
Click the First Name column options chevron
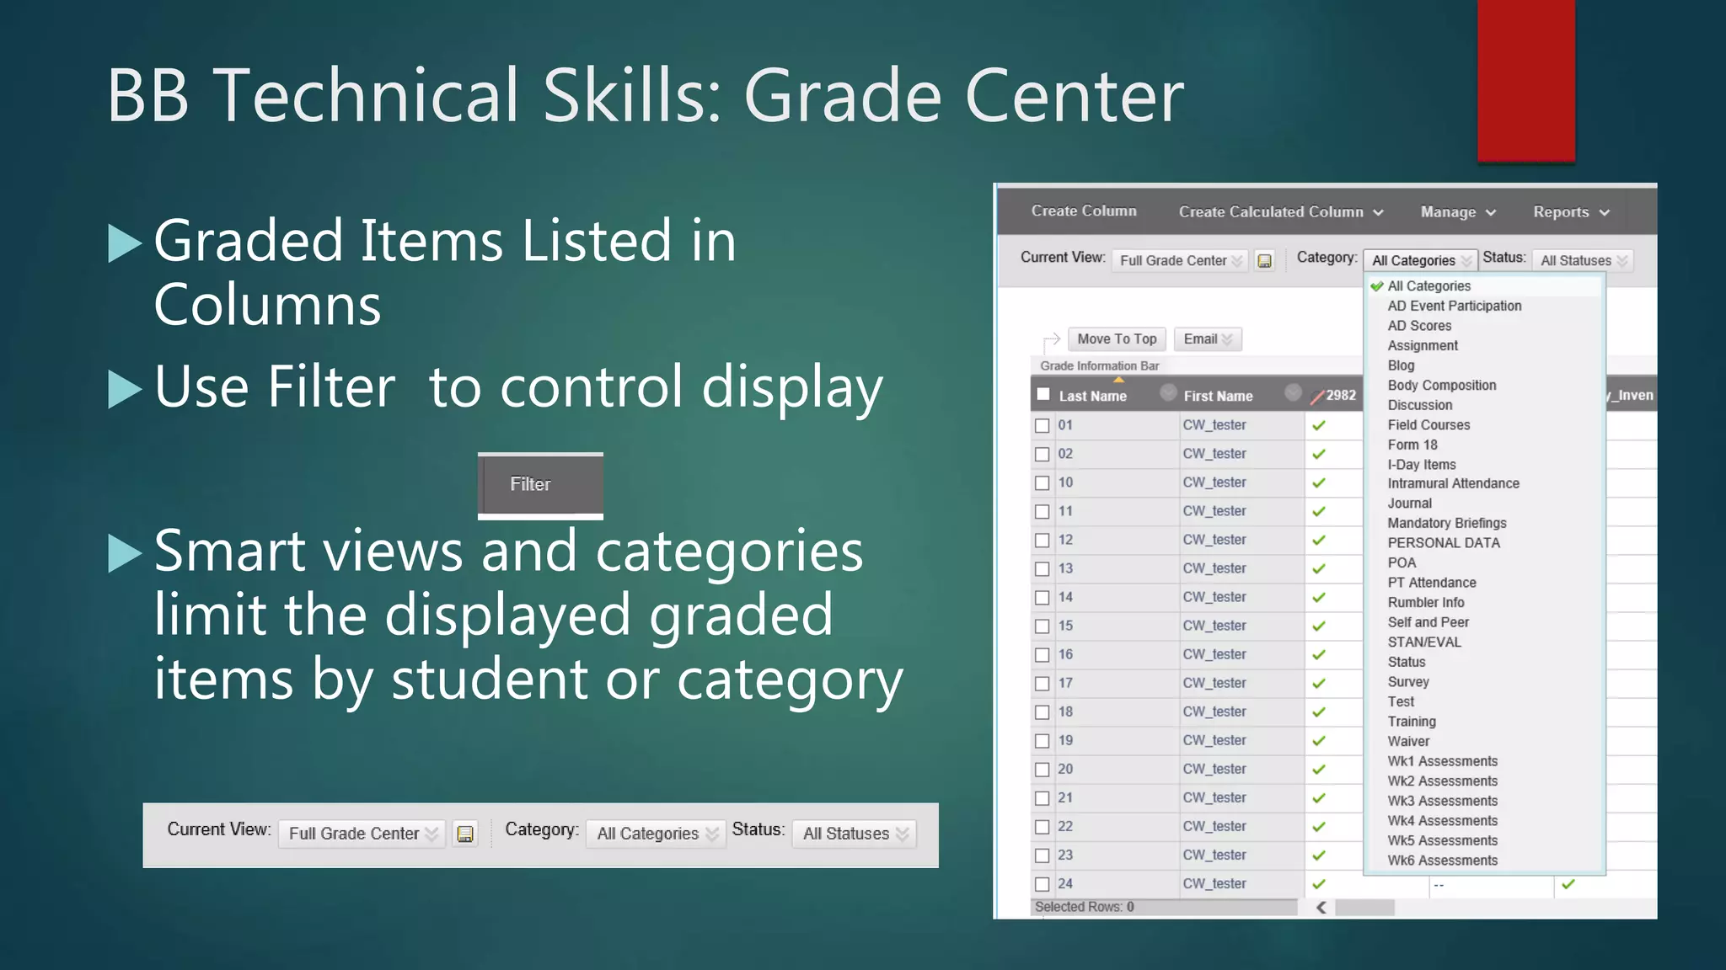pyautogui.click(x=1293, y=392)
